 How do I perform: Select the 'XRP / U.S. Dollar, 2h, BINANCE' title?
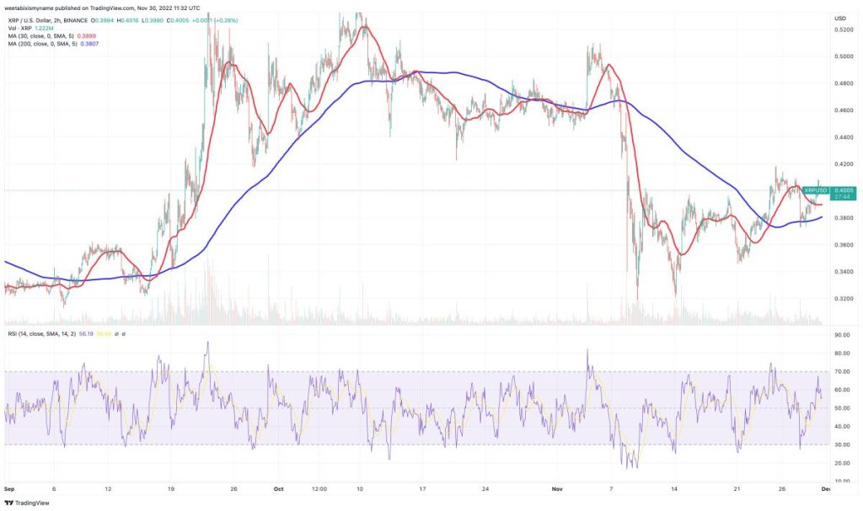click(x=47, y=20)
